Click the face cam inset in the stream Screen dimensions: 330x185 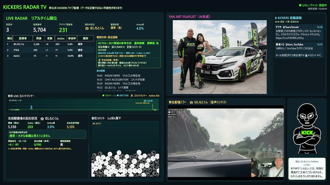267,167
